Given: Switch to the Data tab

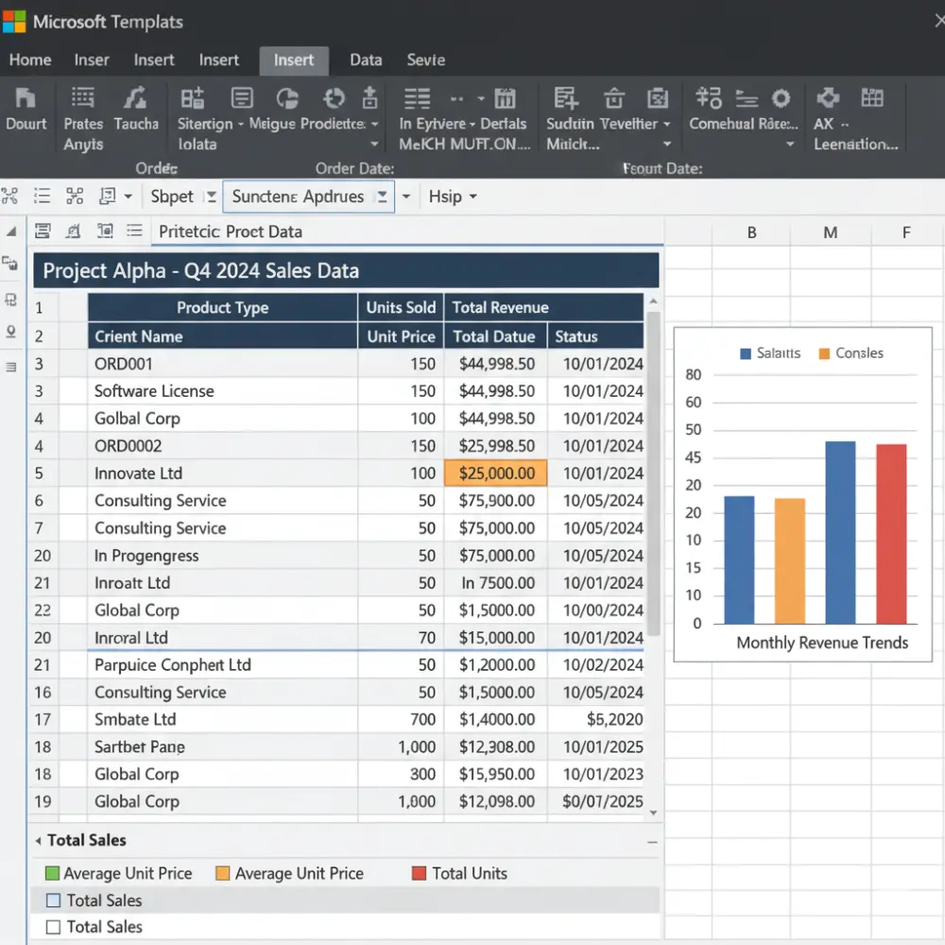Looking at the screenshot, I should pyautogui.click(x=366, y=60).
